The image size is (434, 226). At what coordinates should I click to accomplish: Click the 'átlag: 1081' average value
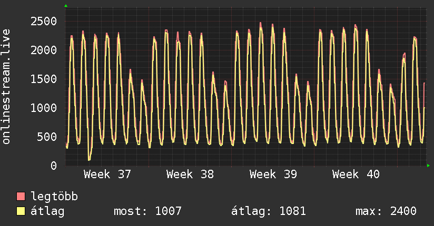(269, 211)
